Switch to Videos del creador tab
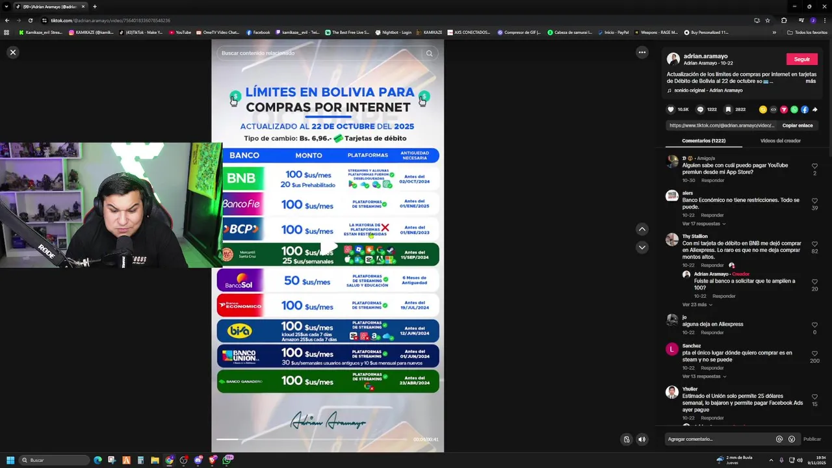 pyautogui.click(x=780, y=140)
